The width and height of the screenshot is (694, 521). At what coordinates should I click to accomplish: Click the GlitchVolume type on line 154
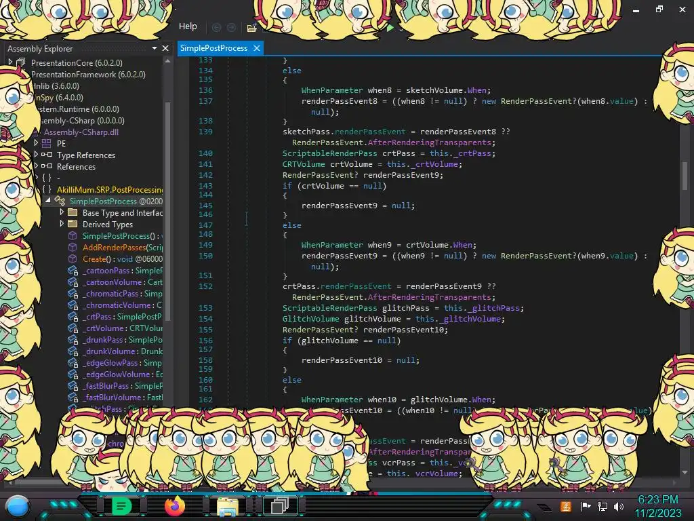point(310,319)
